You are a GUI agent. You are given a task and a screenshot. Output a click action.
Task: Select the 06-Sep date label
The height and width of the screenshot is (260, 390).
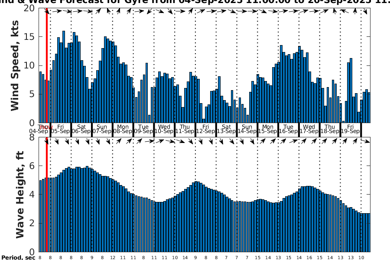(x=81, y=131)
